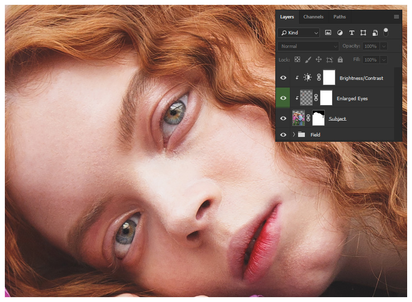Open the Fill slider dropdown arrow

coord(383,60)
